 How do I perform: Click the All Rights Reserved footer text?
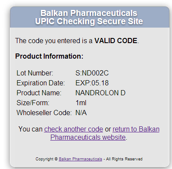tap(124, 159)
